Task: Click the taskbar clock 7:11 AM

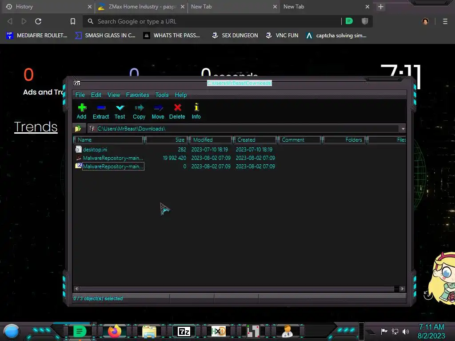Action: click(x=431, y=327)
